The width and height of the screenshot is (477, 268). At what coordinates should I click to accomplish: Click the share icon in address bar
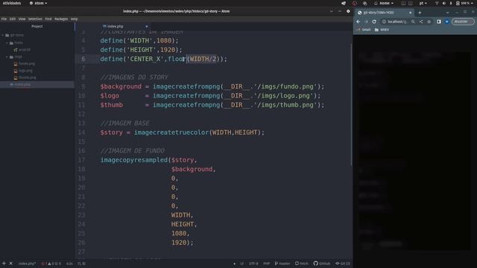421,22
